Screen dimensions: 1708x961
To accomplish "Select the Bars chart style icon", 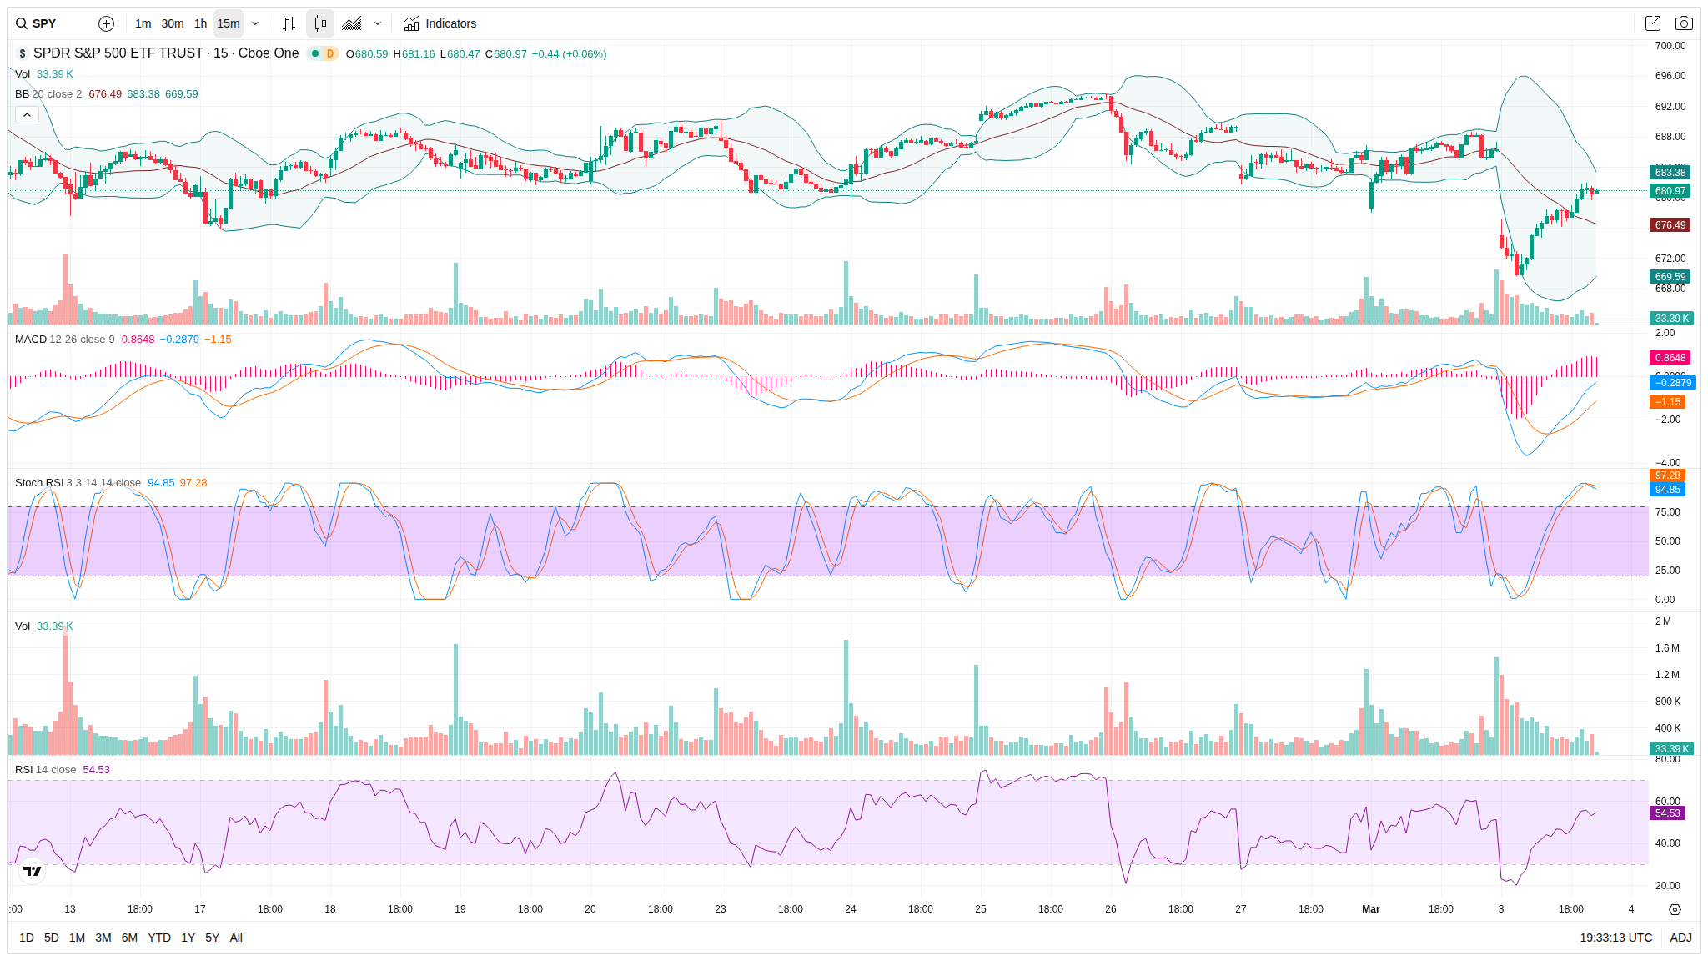I will tap(289, 23).
